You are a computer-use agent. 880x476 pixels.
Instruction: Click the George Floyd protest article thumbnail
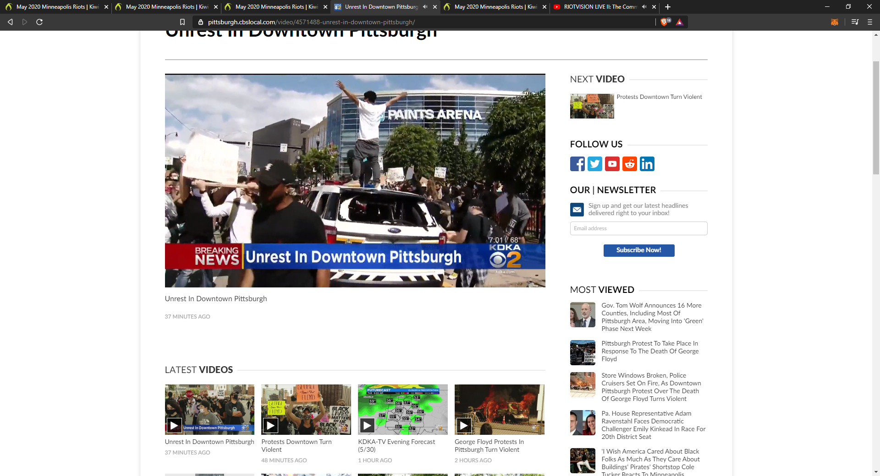[x=583, y=352]
